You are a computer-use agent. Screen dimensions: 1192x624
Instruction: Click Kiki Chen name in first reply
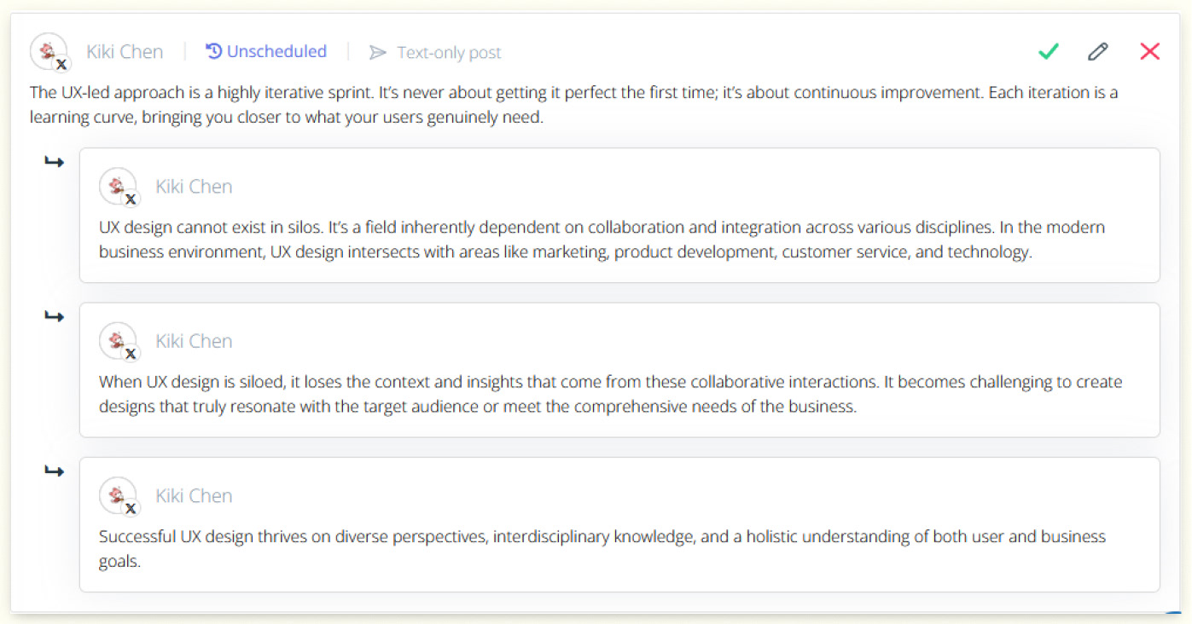(194, 187)
